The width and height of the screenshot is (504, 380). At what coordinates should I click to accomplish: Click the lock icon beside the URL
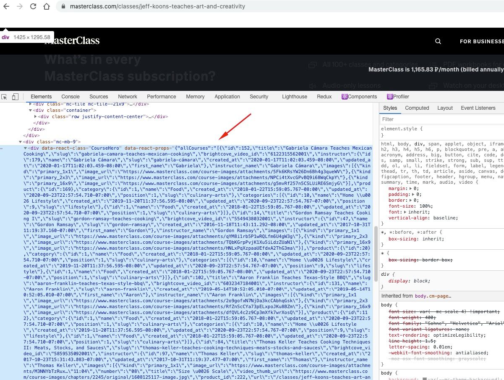(63, 6)
